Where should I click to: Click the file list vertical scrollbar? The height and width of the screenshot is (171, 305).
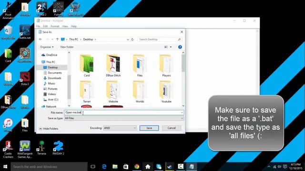(x=183, y=79)
